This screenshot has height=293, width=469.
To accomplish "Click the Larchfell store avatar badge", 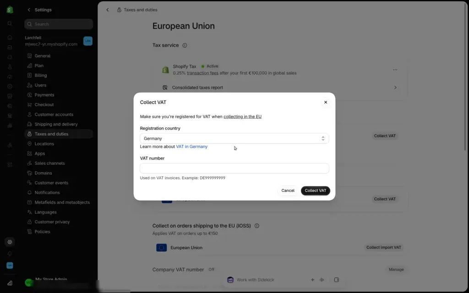I will [88, 41].
